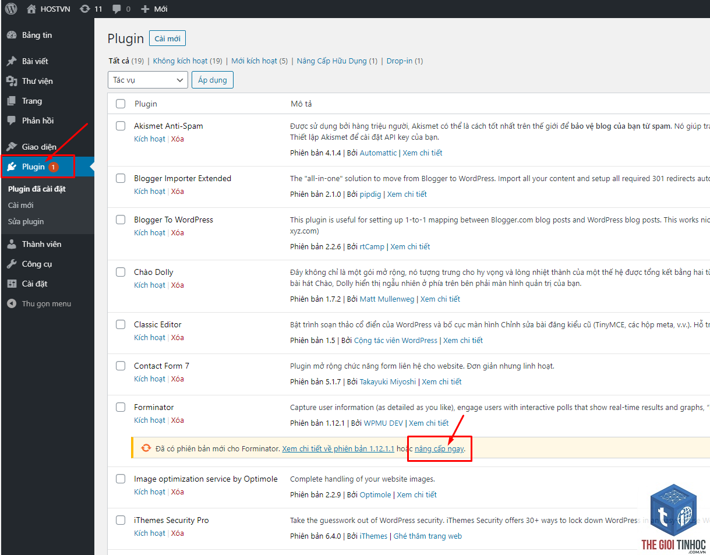This screenshot has height=555, width=710.
Task: Click Kích hoạt for Forminator
Action: pos(150,420)
